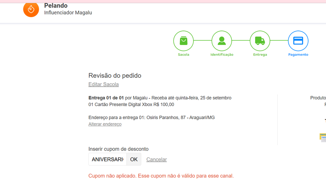Select the Sacola shopping bag step icon

coord(183,41)
